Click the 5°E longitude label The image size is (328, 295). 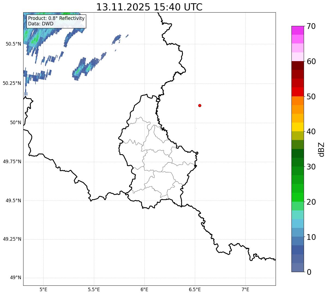coord(43,289)
